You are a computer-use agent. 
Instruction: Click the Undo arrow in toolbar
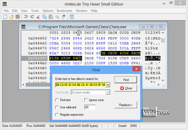pyautogui.click(x=26, y=16)
